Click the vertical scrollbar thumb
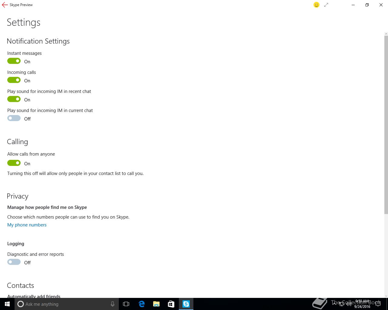Screen dimensions: 388x310 [386, 125]
